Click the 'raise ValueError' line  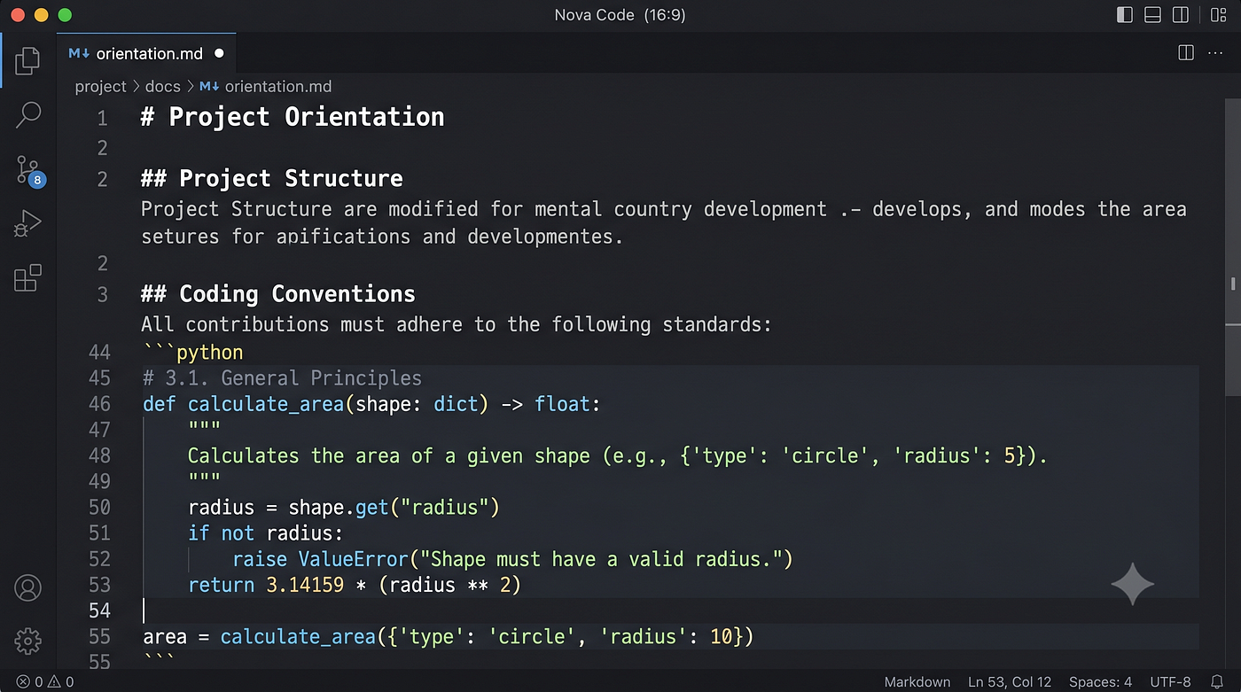(512, 559)
